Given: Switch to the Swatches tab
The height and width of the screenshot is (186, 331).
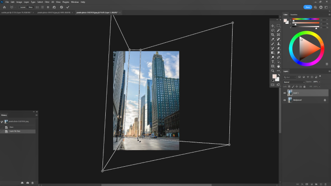Looking at the screenshot, I should 294,15.
